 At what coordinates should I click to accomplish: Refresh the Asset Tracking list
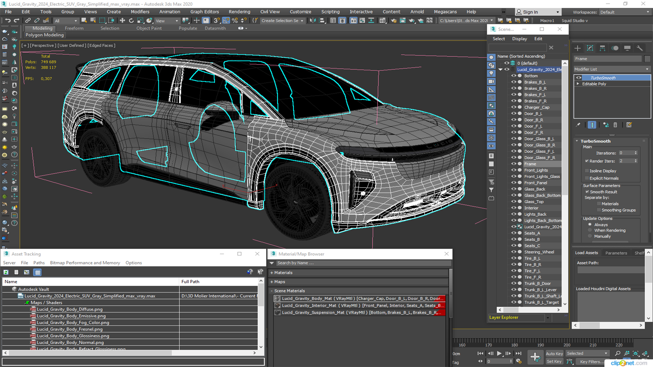[x=6, y=272]
